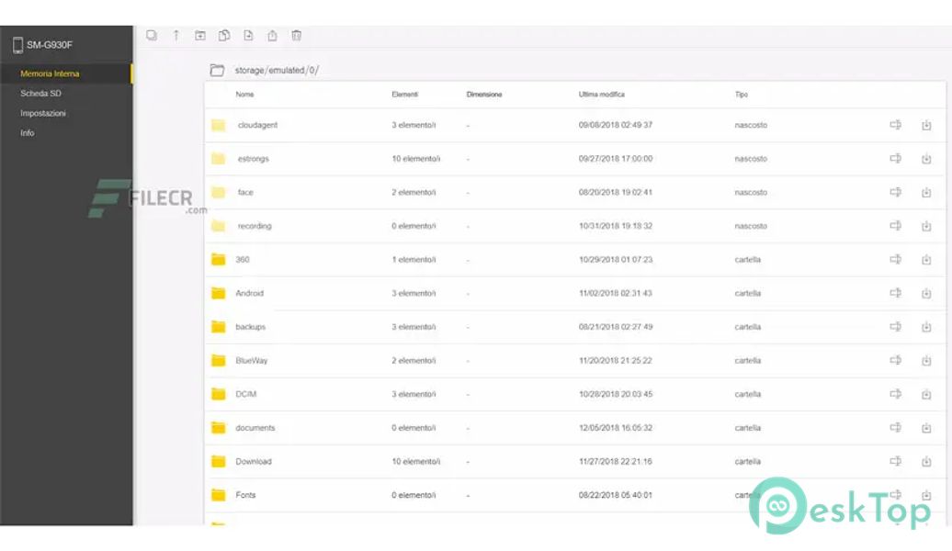Create a new folder via toolbar icon
This screenshot has width=952, height=551.
point(199,35)
